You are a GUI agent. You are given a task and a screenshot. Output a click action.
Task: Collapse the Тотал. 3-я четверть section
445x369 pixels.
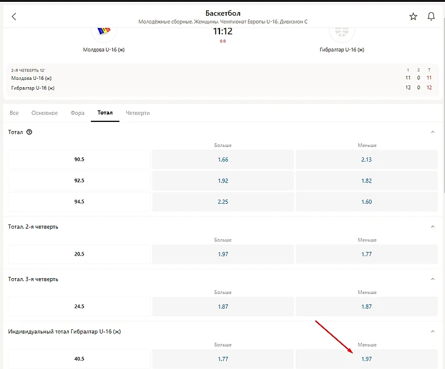click(433, 279)
